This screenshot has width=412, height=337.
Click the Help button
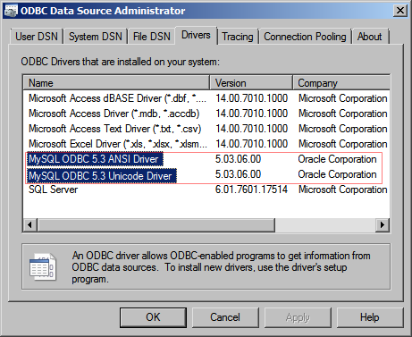[x=370, y=317]
